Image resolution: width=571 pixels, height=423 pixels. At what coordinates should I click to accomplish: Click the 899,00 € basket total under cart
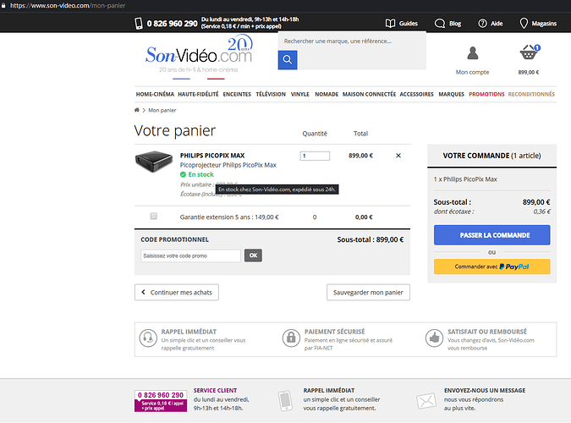[x=529, y=73]
